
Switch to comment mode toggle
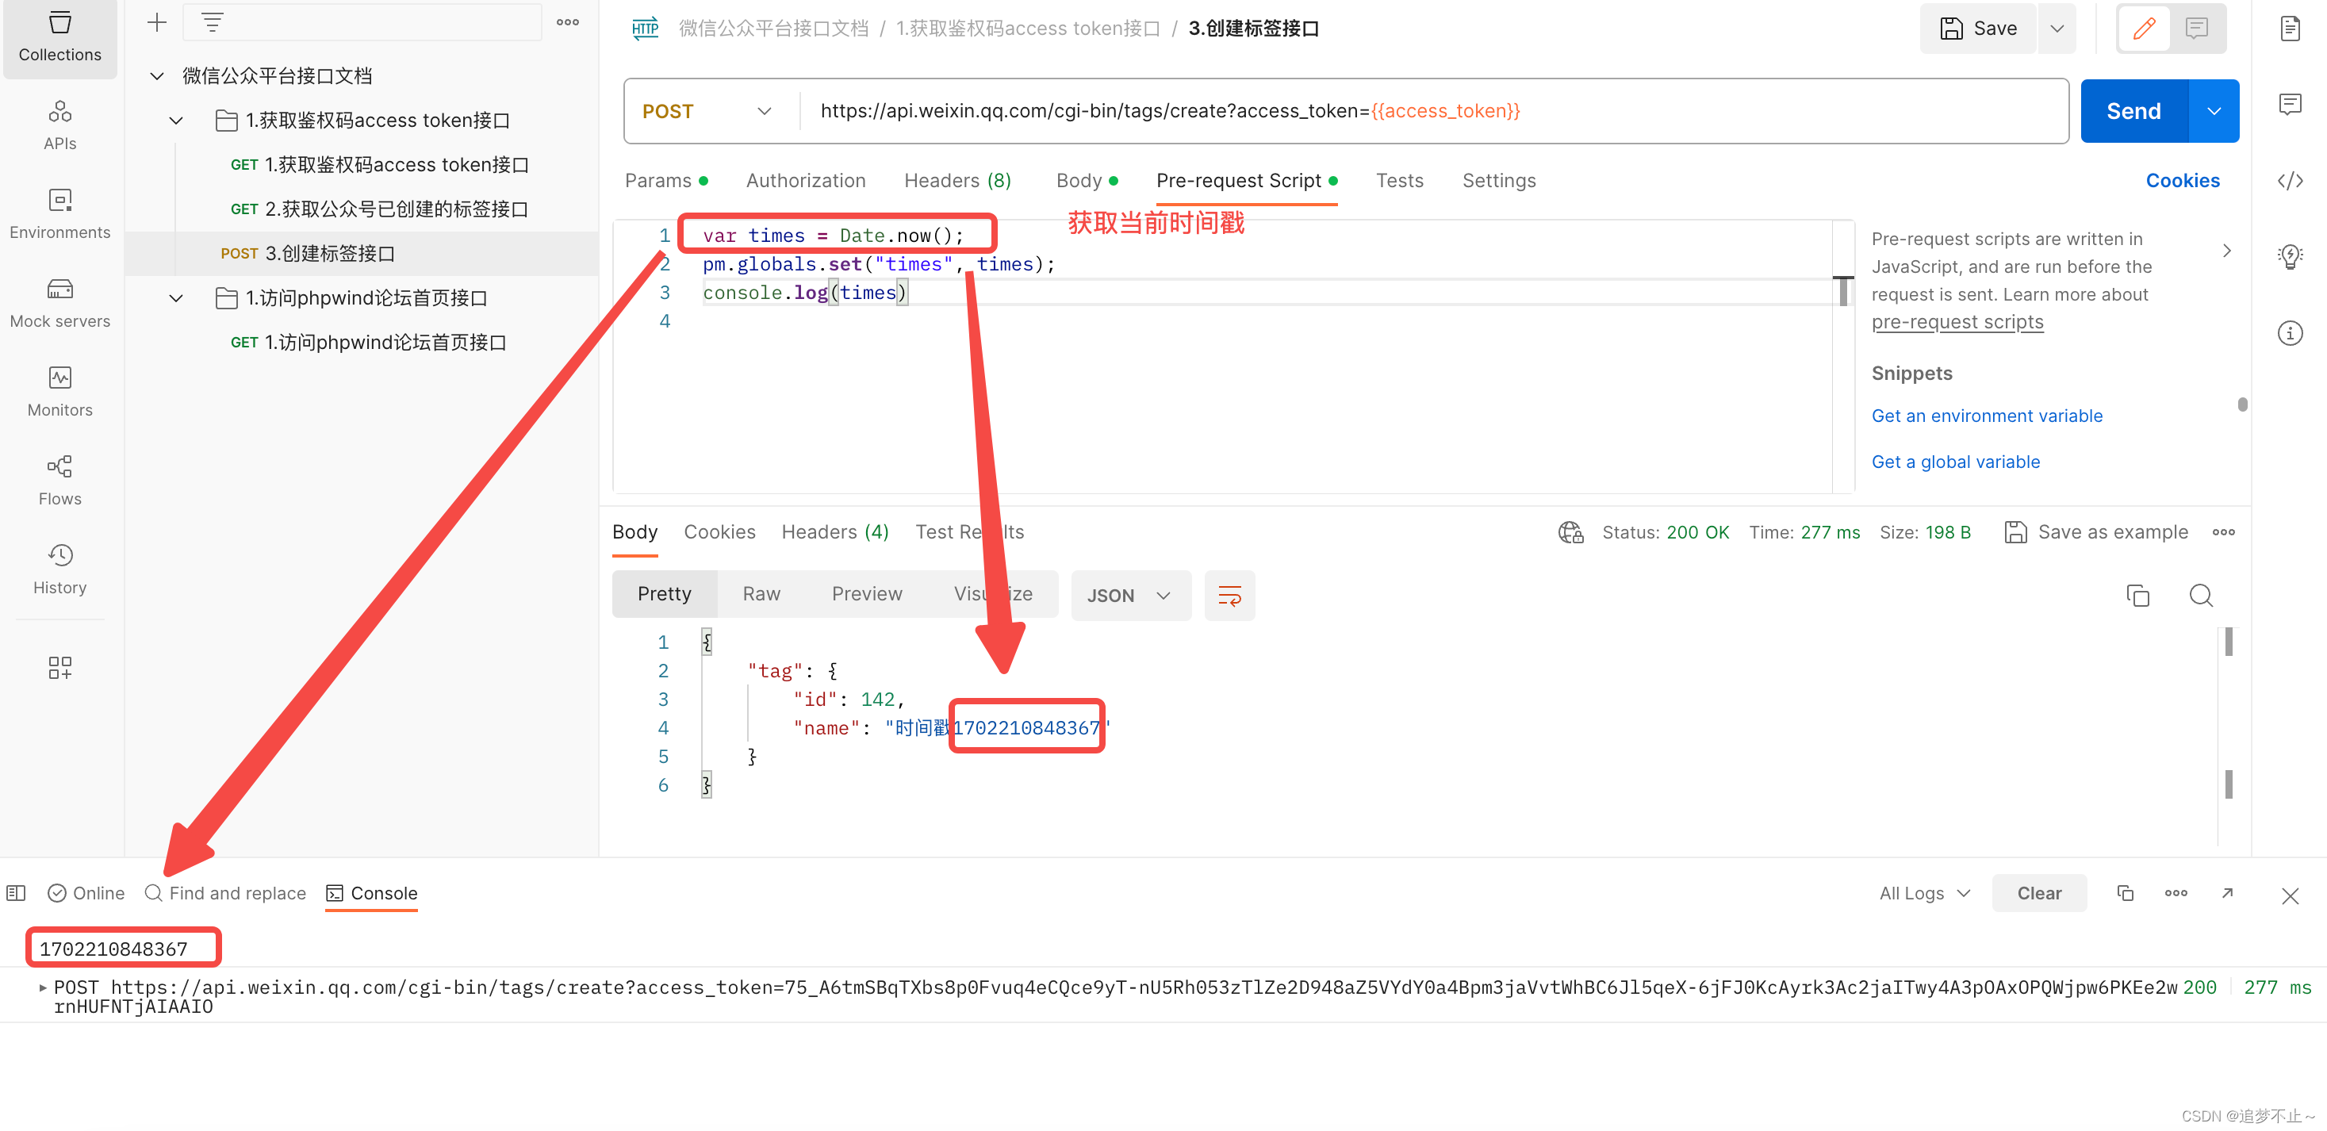(2196, 29)
